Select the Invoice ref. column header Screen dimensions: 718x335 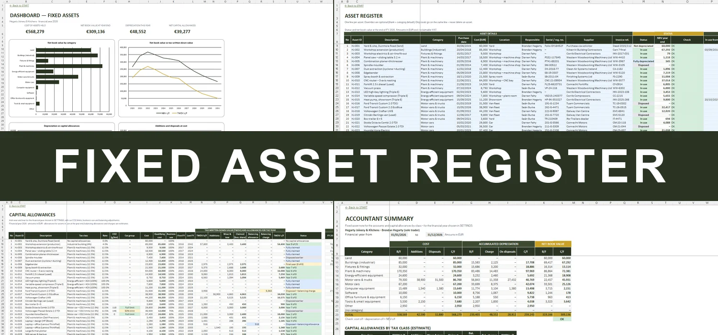tap(622, 40)
